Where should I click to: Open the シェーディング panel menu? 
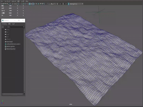click(x=8, y=1)
